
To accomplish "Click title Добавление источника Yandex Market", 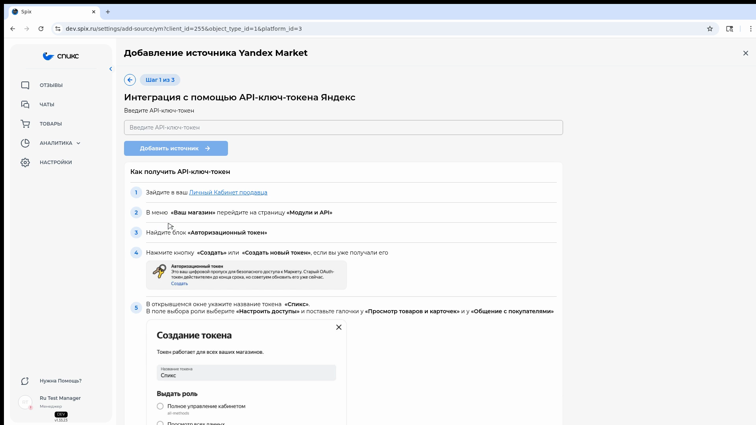I will [216, 53].
